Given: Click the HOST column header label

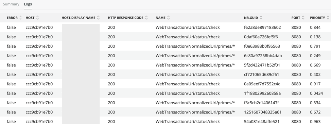Looking at the screenshot, I should point(30,18).
